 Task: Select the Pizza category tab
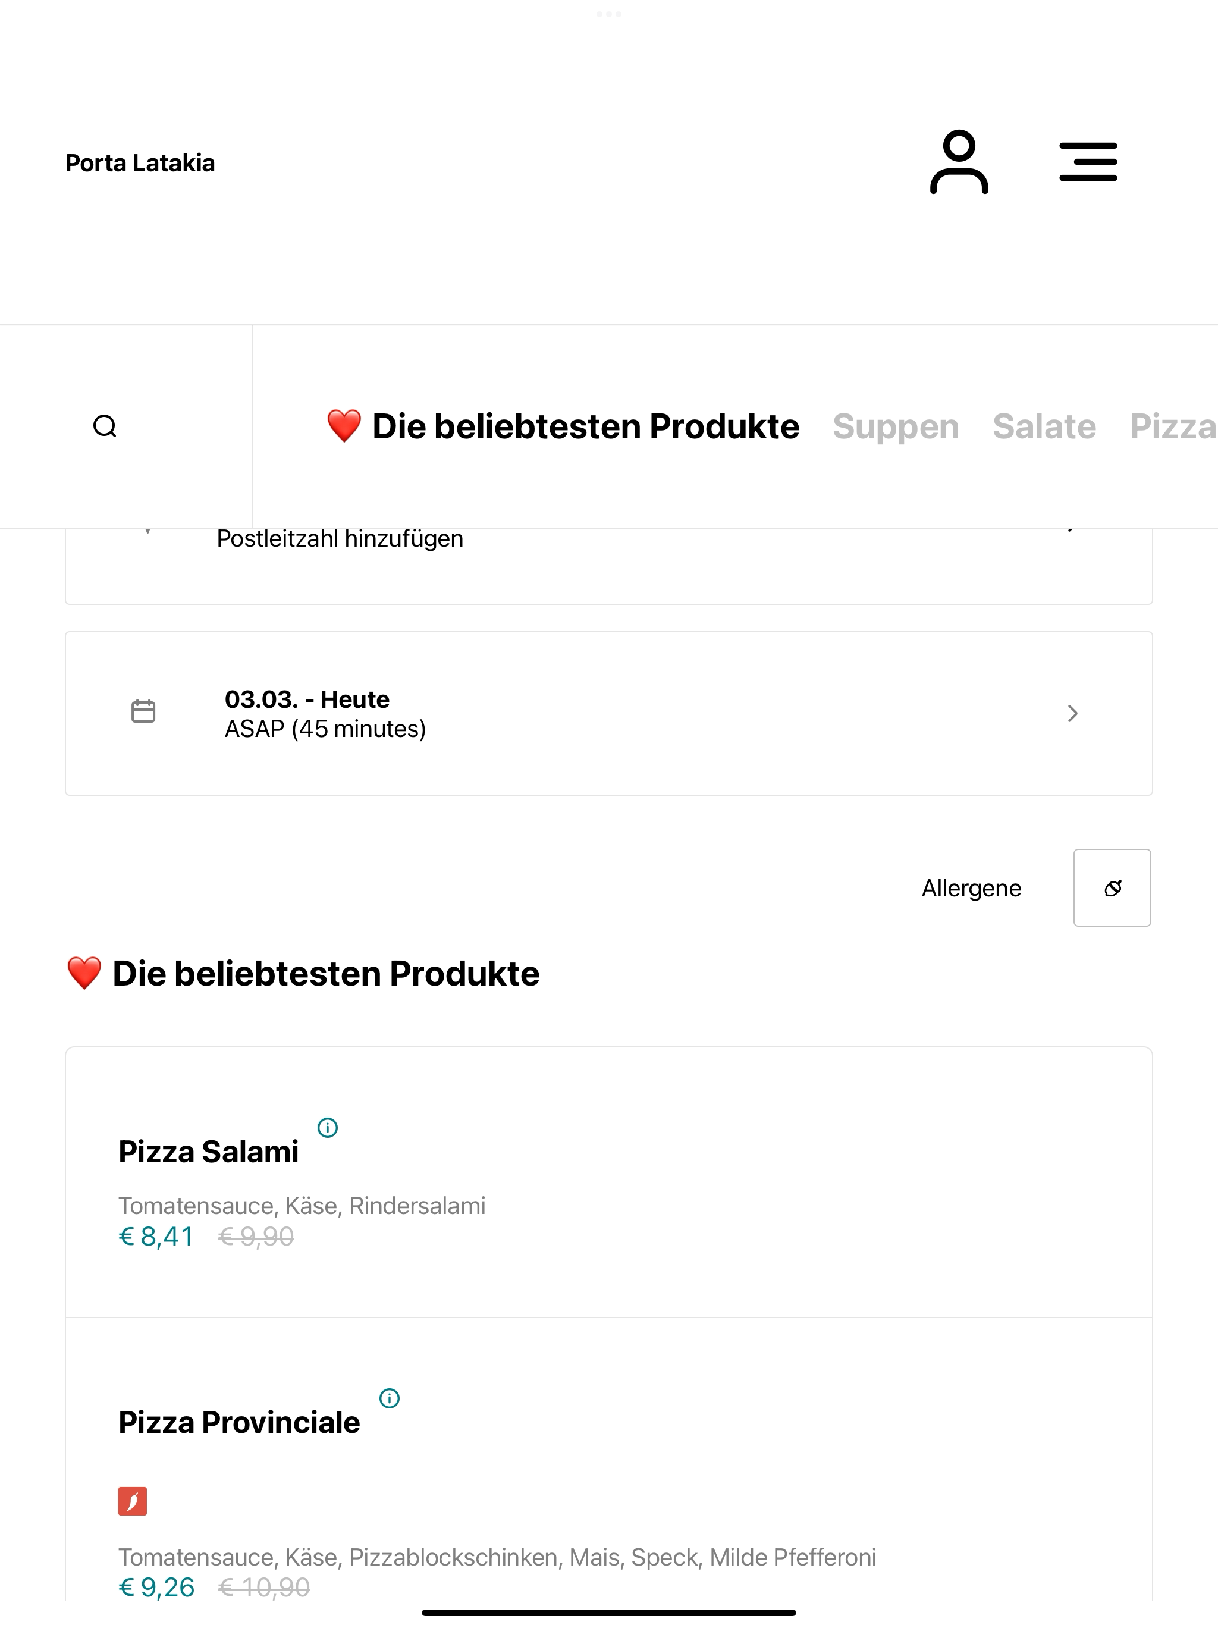1173,426
